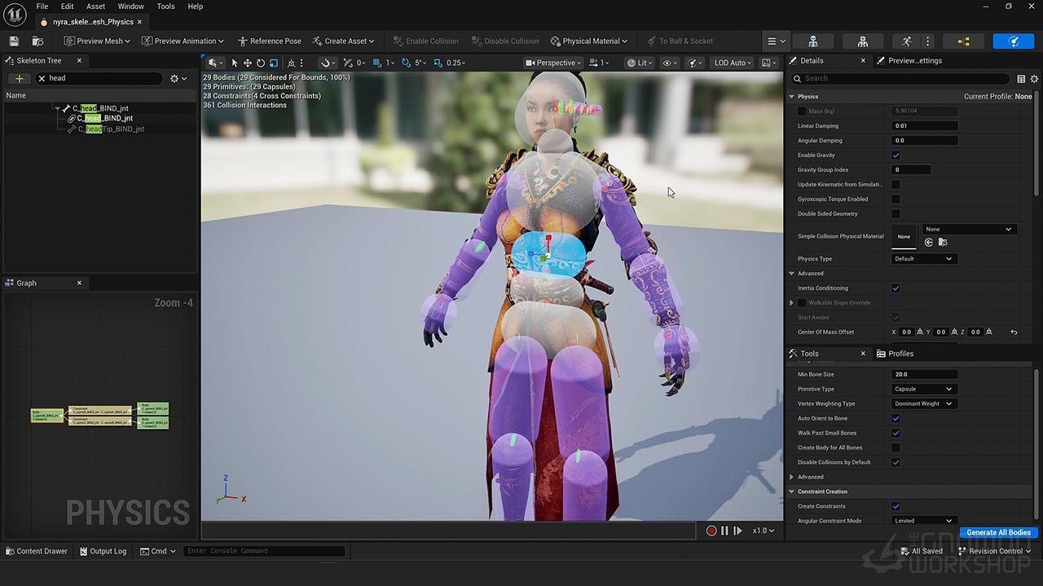
Task: Open the Primitive Type dropdown
Action: [923, 389]
